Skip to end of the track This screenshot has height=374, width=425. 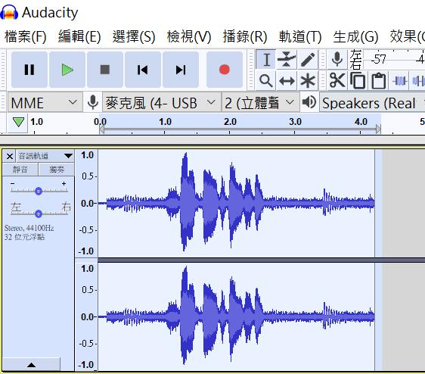(181, 70)
